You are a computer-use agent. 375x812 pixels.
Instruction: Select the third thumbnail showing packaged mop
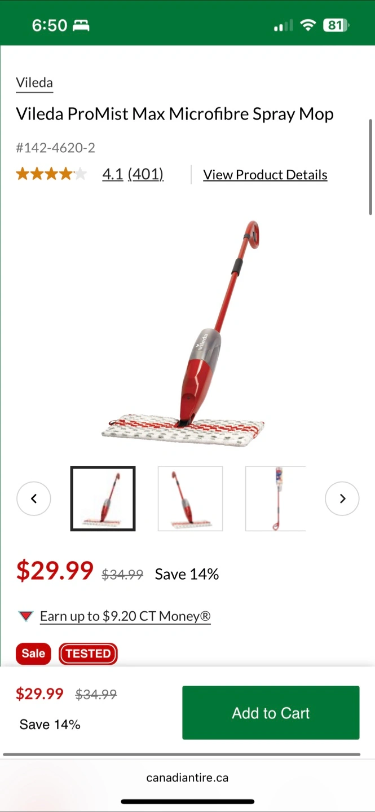[276, 498]
